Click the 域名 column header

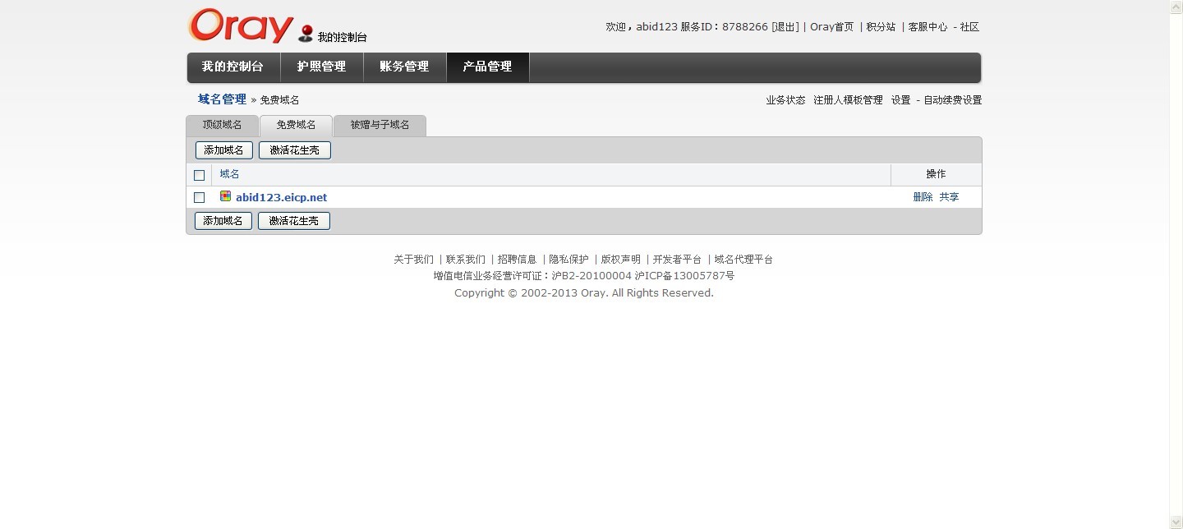(x=229, y=174)
